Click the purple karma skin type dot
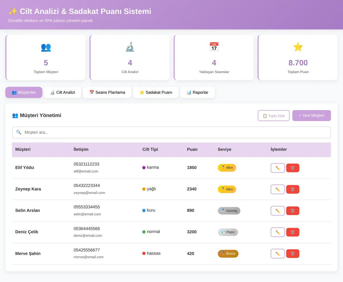 144,168
